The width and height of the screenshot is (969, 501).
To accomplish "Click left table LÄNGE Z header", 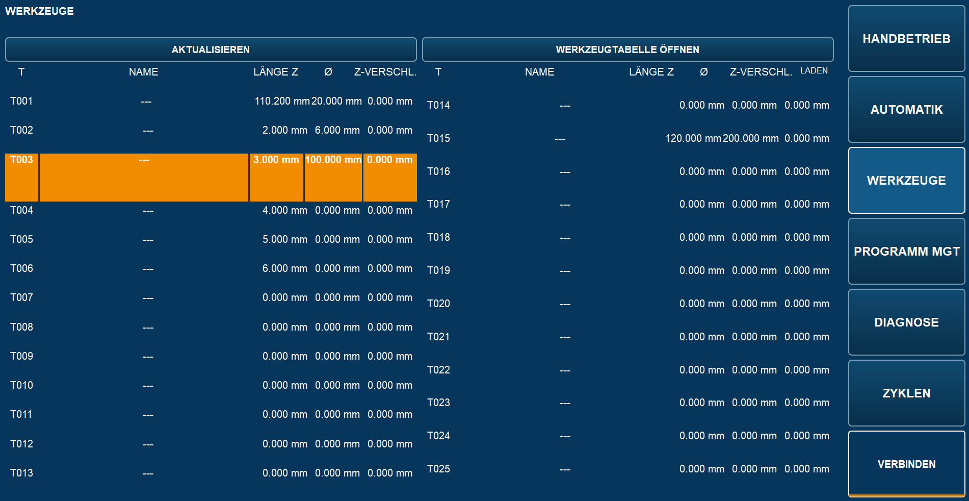I will click(x=276, y=72).
